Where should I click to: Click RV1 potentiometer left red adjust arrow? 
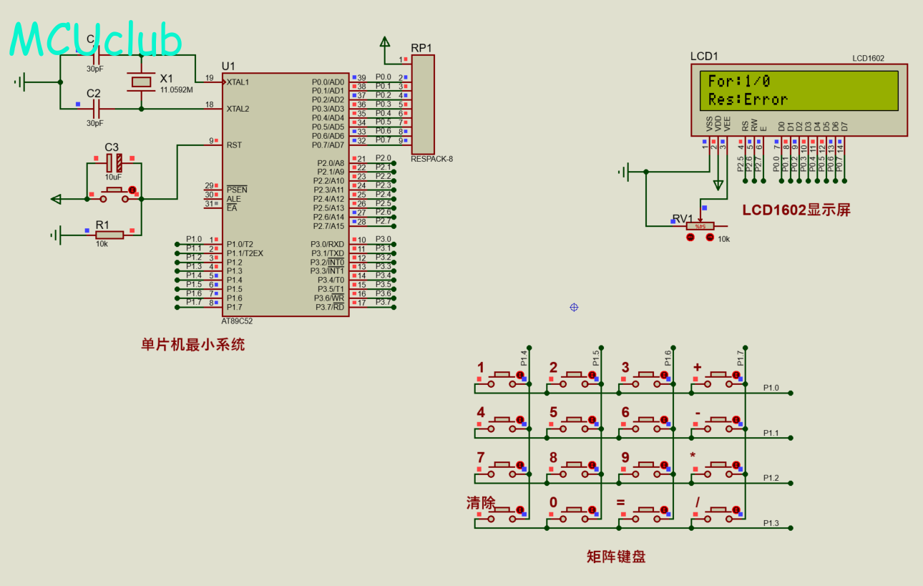(690, 237)
